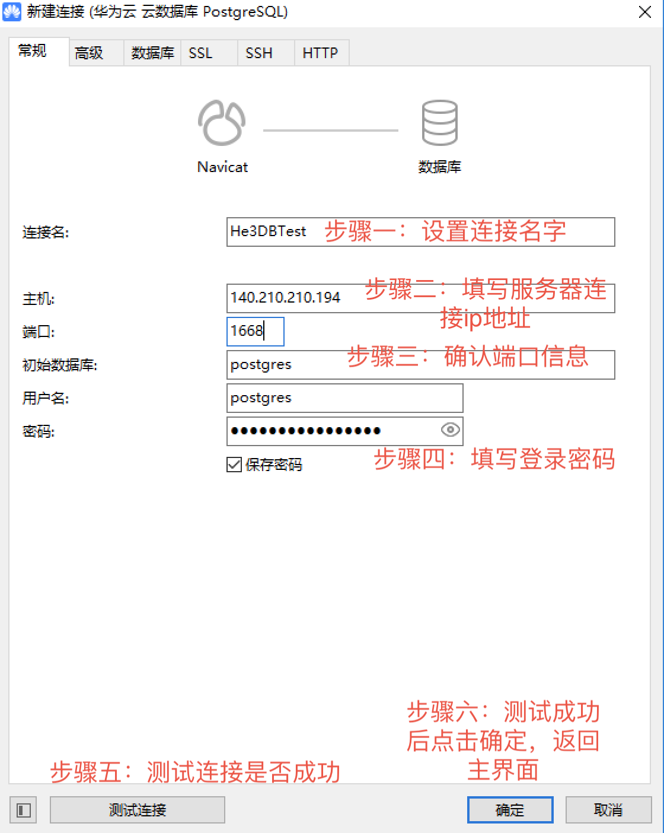Switch to the 高级 tab
Image resolution: width=664 pixels, height=833 pixels.
pyautogui.click(x=90, y=53)
